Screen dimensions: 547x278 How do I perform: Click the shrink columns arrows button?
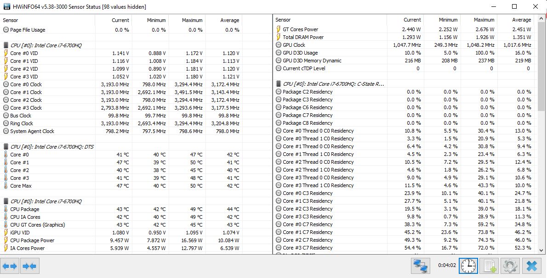(29, 267)
